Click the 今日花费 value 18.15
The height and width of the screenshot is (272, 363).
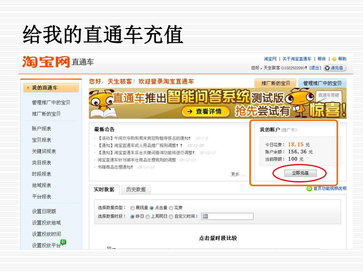(296, 144)
